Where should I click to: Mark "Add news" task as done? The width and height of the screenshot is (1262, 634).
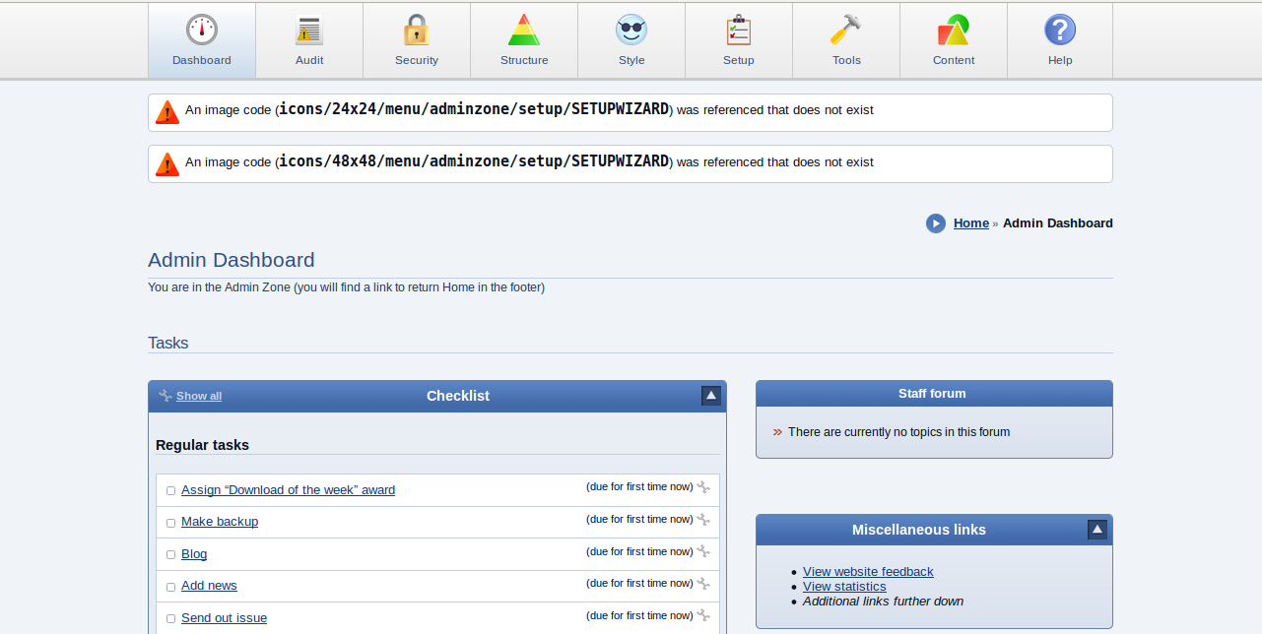pyautogui.click(x=170, y=587)
